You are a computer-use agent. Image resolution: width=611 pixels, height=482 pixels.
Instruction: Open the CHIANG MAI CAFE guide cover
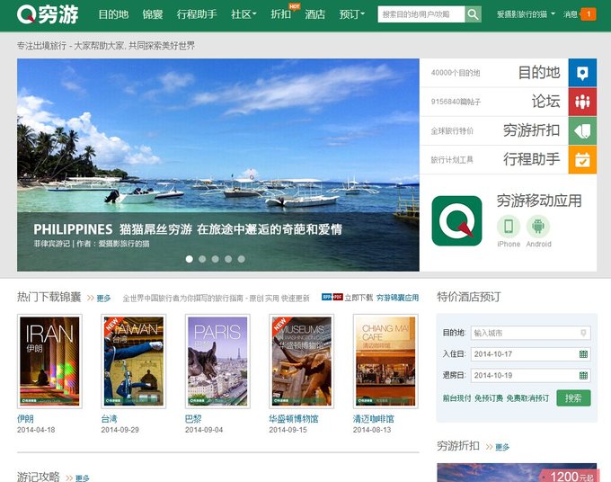click(x=385, y=361)
